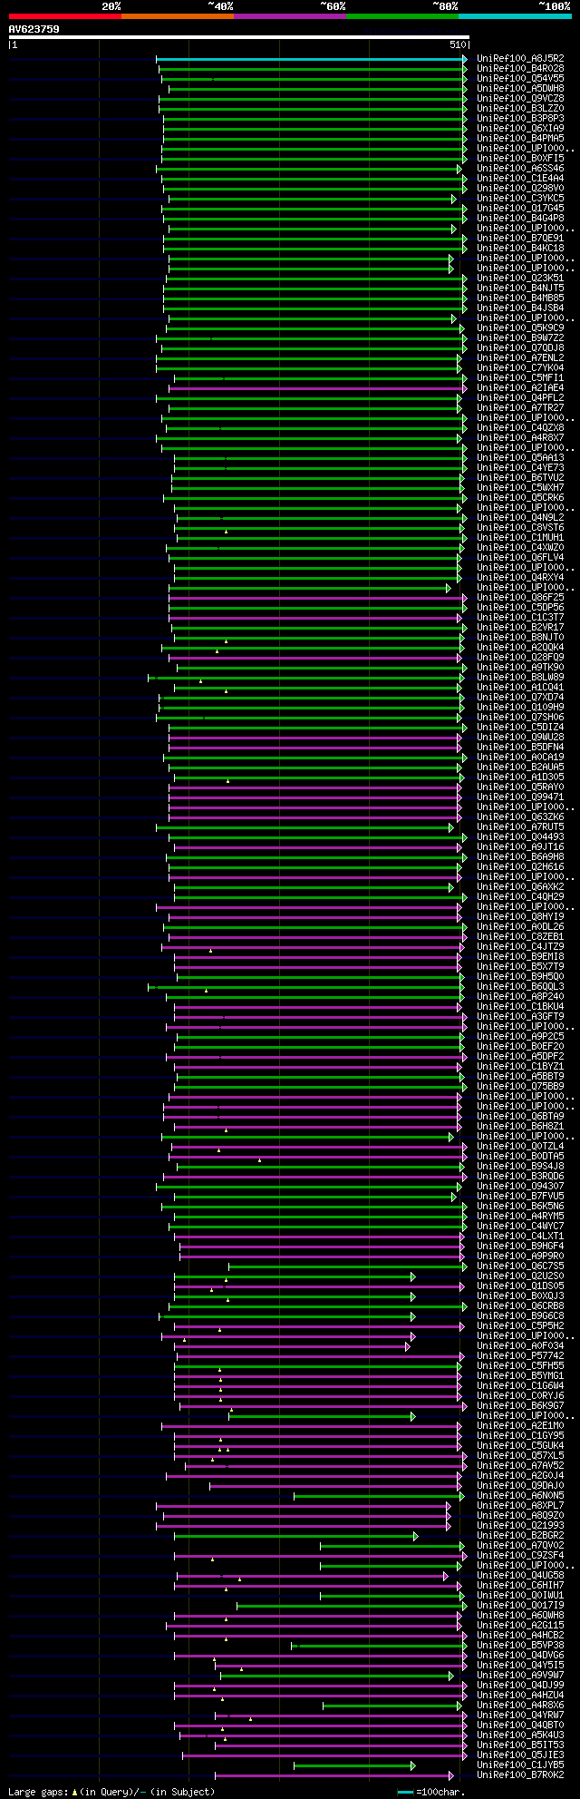
Task: Click hit UniRef100_P57742
Action: 521,1355
